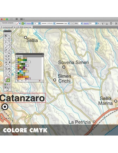This screenshot has height=153, width=118.
Task: Select the Scale tool
Action: point(9,53)
